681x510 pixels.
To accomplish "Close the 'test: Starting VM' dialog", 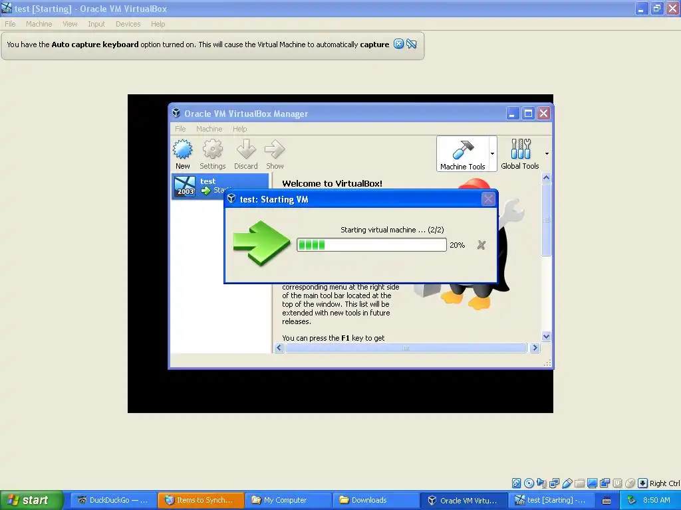I will point(488,199).
